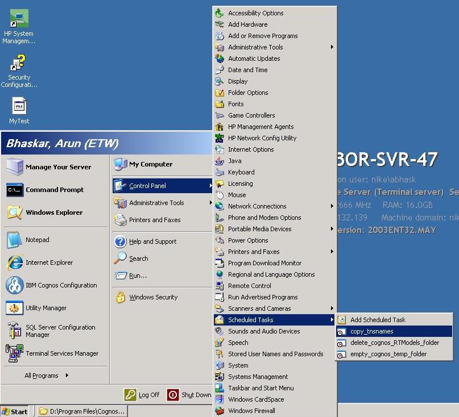
Task: Open the HP System Management desktop icon
Action: [19, 18]
